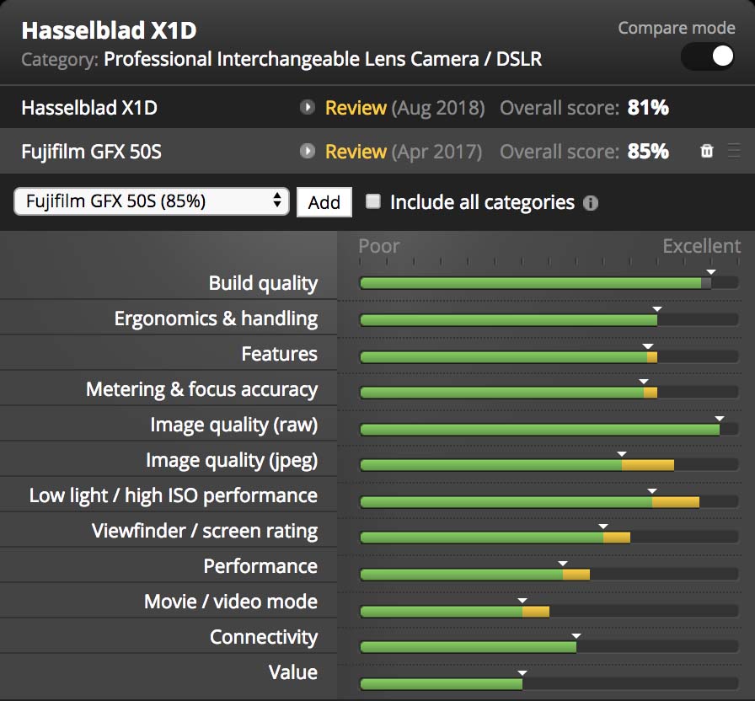
Task: Click the Add button
Action: pos(324,202)
